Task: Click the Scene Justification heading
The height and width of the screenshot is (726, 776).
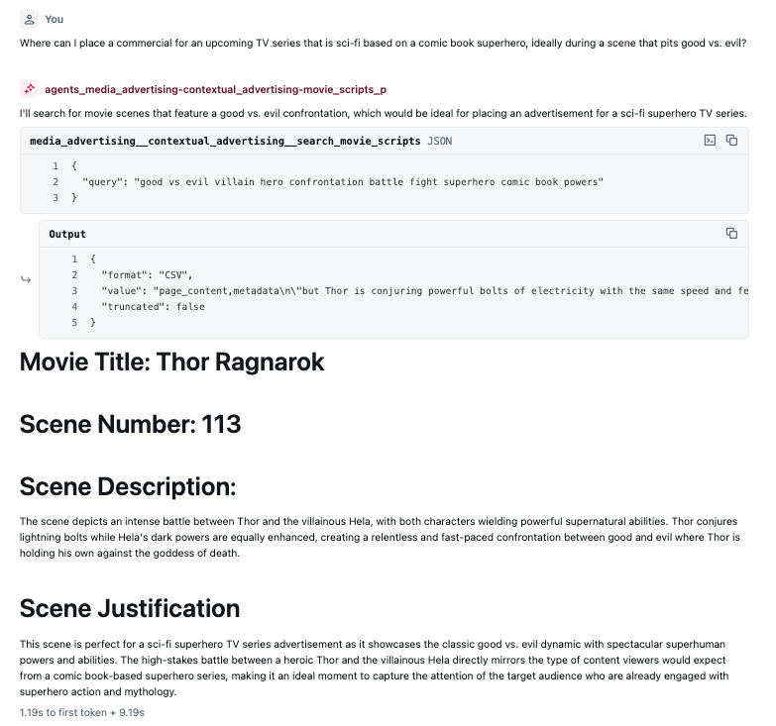Action: pos(130,608)
